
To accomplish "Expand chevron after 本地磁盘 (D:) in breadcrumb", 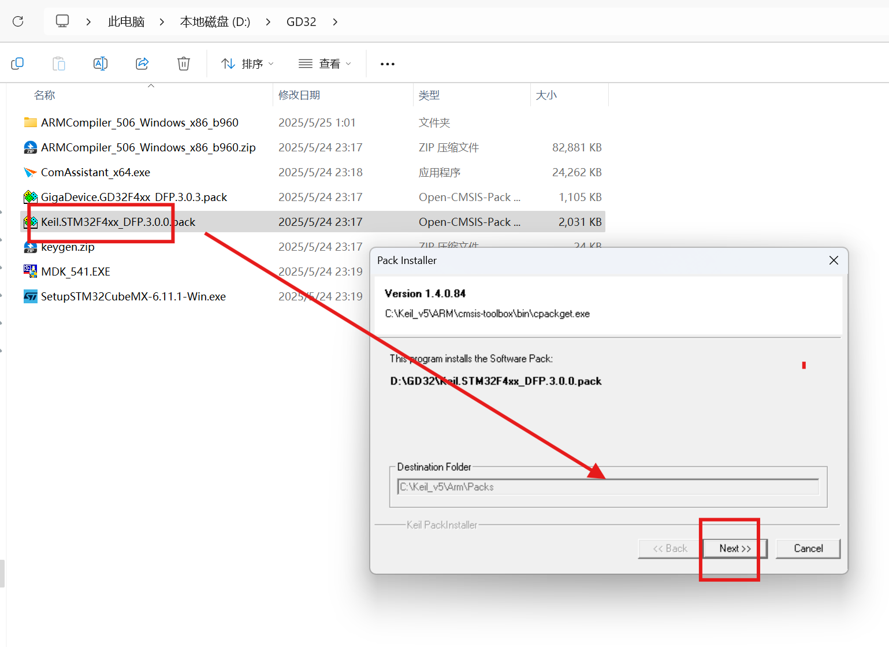I will point(268,22).
